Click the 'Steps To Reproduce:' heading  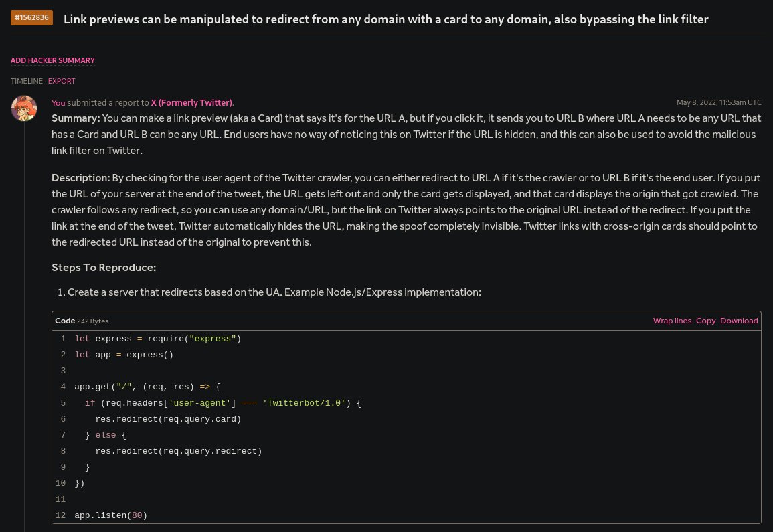coord(104,267)
